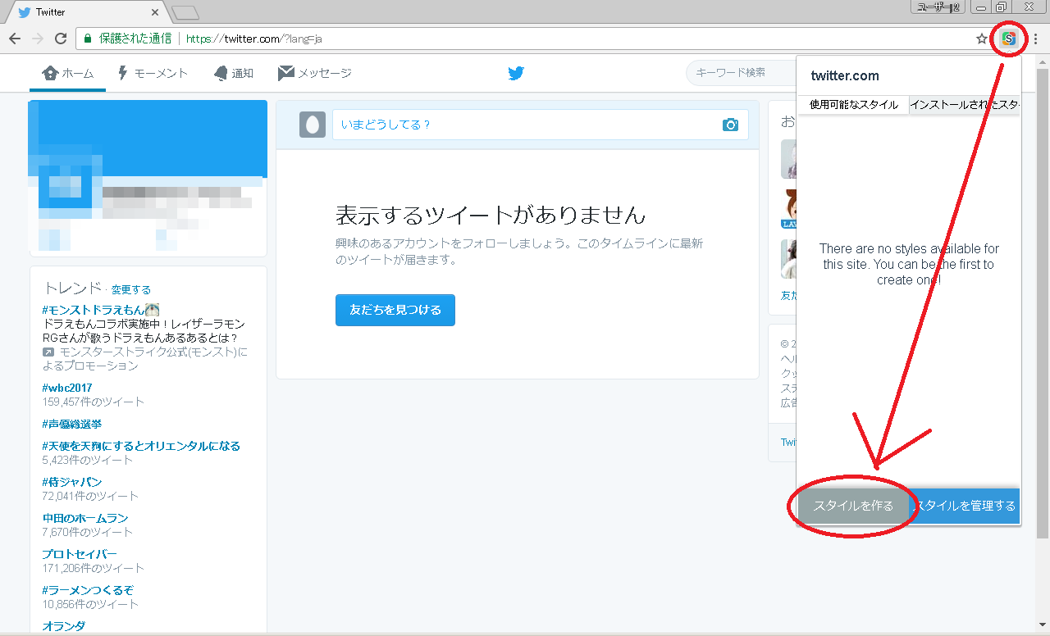Click the ユーザー2 profile button in title bar
The height and width of the screenshot is (636, 1050).
coord(938,7)
